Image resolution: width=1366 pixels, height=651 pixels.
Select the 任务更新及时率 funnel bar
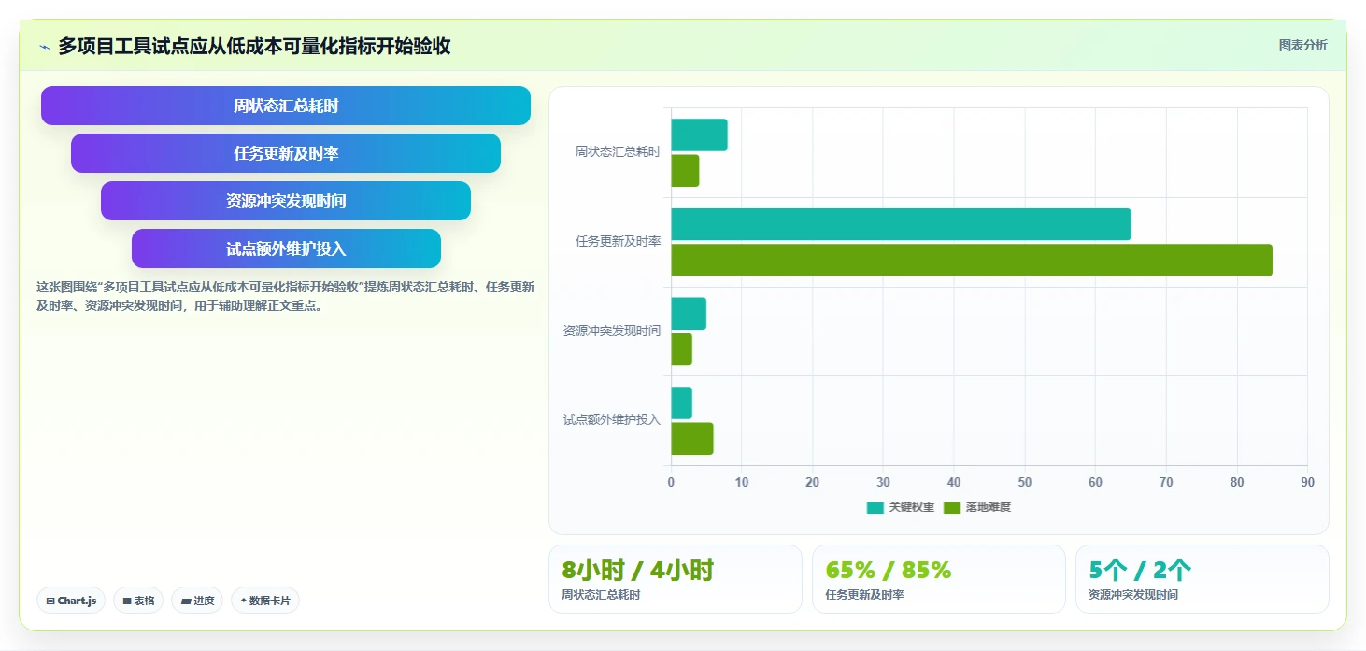click(x=286, y=153)
